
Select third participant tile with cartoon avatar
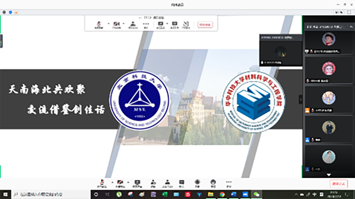[x=329, y=99]
